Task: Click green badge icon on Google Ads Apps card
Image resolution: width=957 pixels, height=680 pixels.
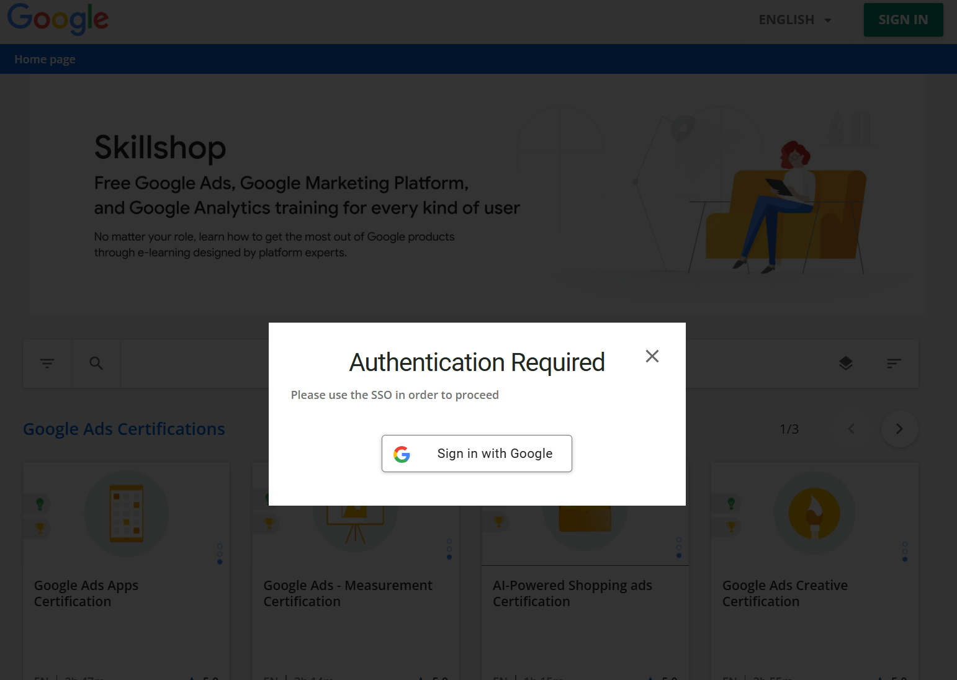Action: [x=40, y=504]
